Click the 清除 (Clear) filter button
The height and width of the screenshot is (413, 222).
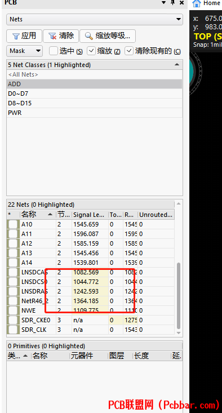[61, 36]
